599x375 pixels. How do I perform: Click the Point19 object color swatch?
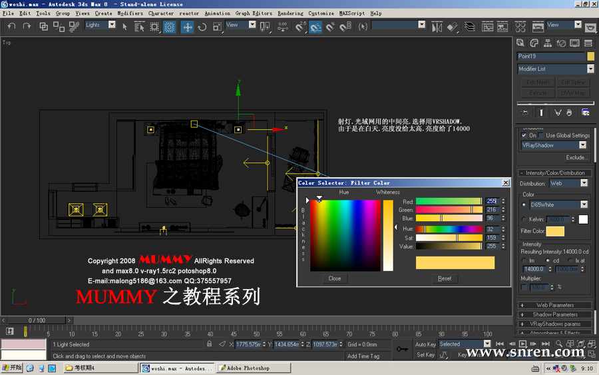pyautogui.click(x=590, y=56)
